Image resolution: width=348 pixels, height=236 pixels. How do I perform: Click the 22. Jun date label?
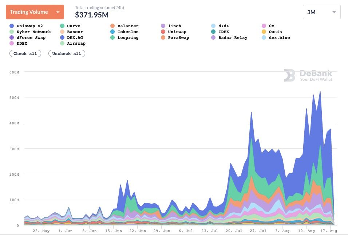click(138, 231)
